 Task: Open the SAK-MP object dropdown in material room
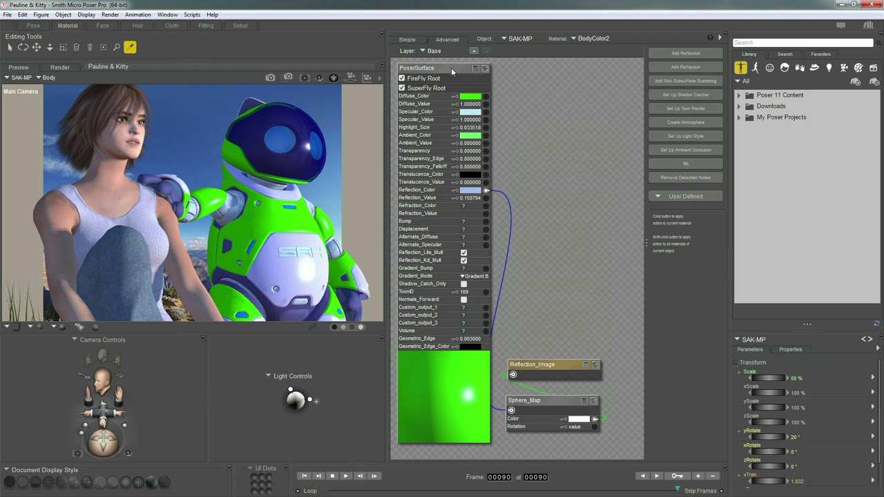[517, 39]
